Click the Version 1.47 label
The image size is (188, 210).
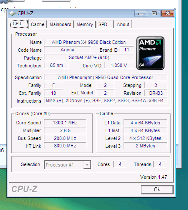154,177
